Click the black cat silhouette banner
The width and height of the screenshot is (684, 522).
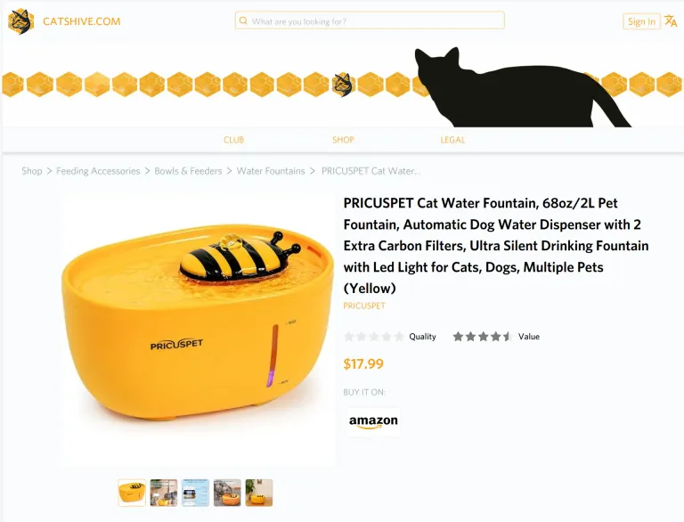point(519,89)
